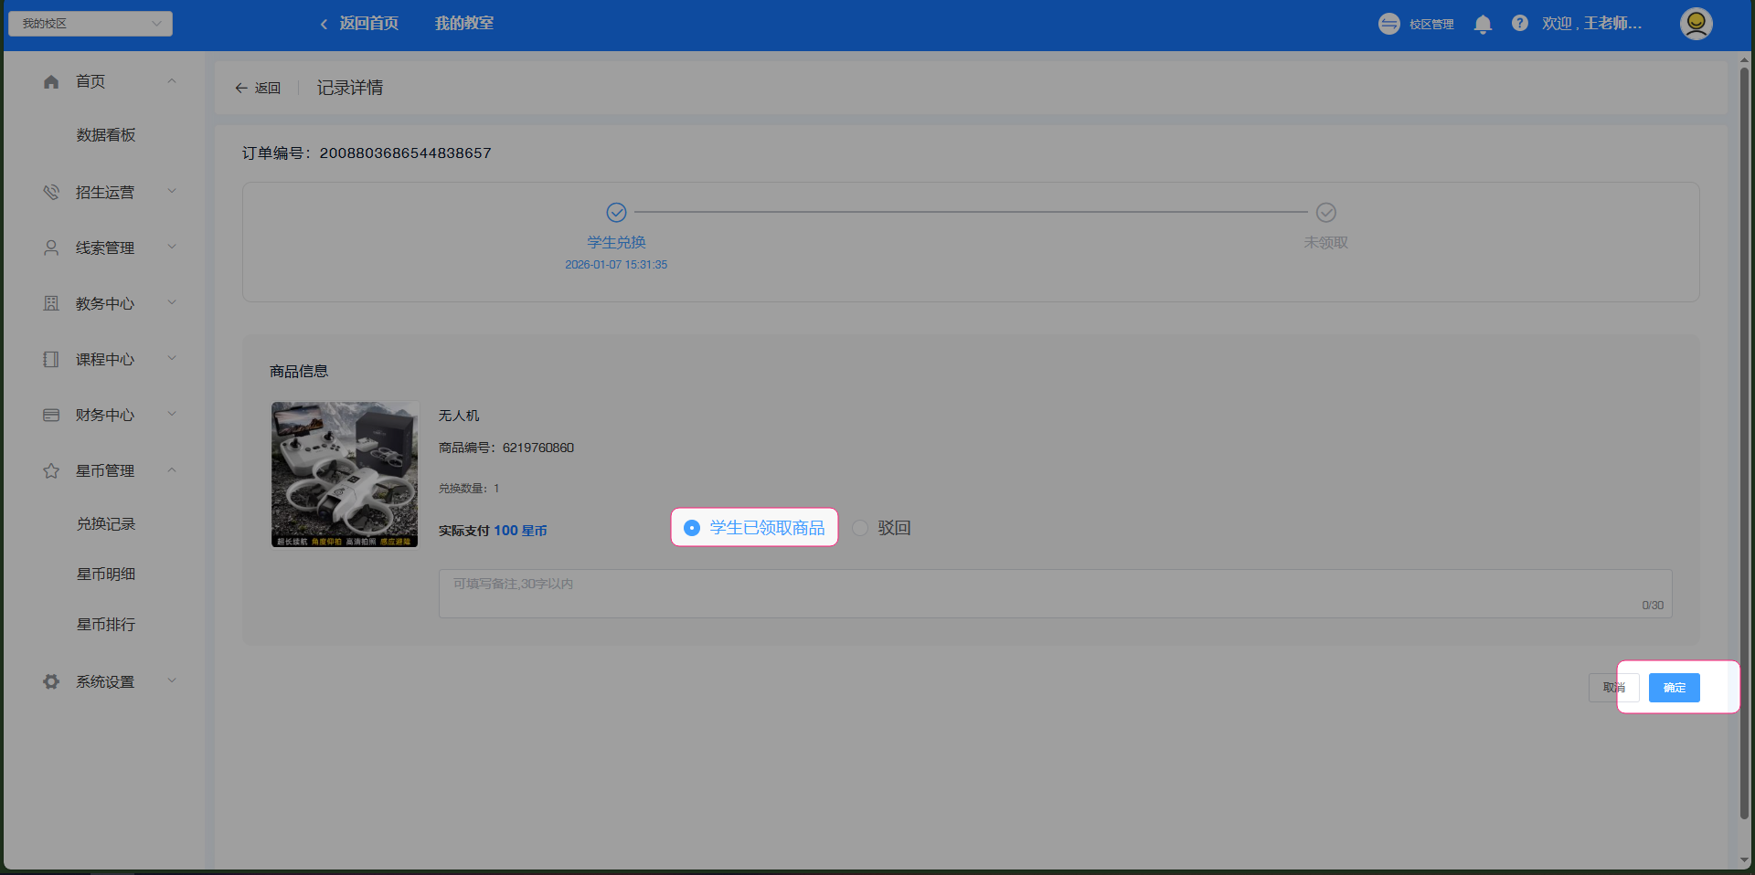Open 兑换记录 in the sidebar

[106, 524]
